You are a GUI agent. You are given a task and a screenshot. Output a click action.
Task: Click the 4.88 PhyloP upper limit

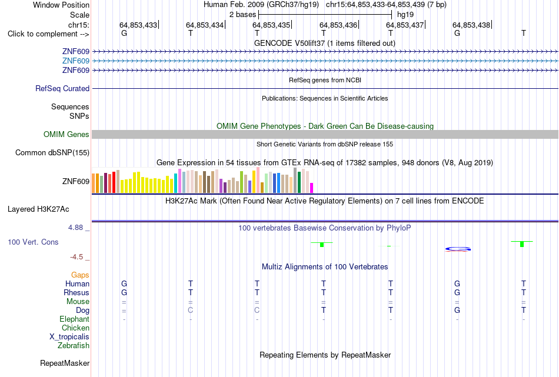tap(75, 228)
